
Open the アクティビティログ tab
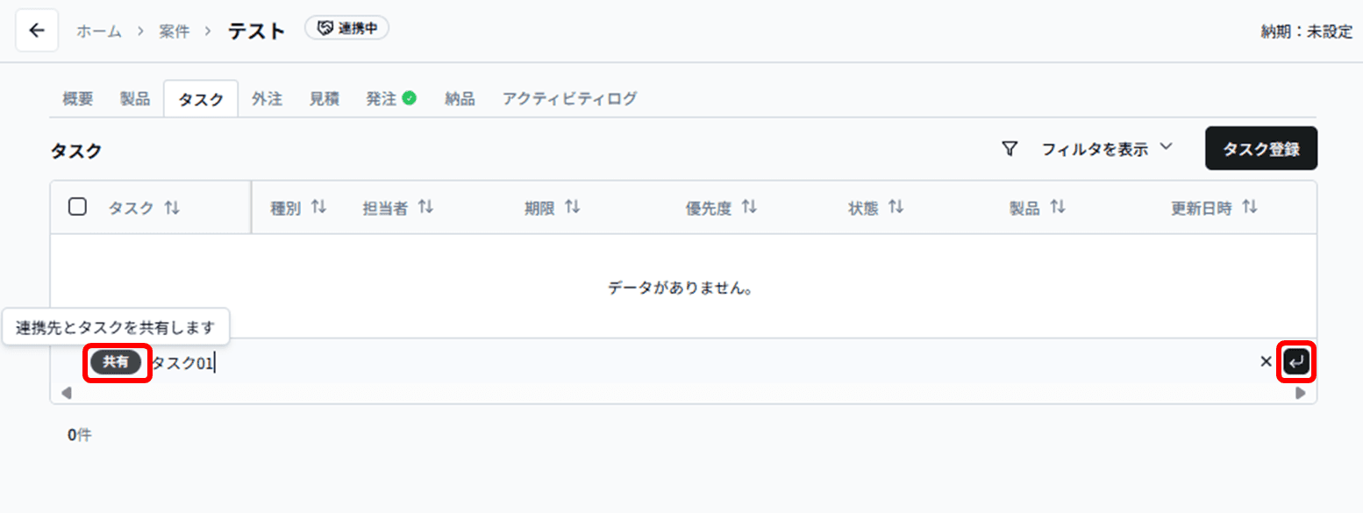pos(569,98)
